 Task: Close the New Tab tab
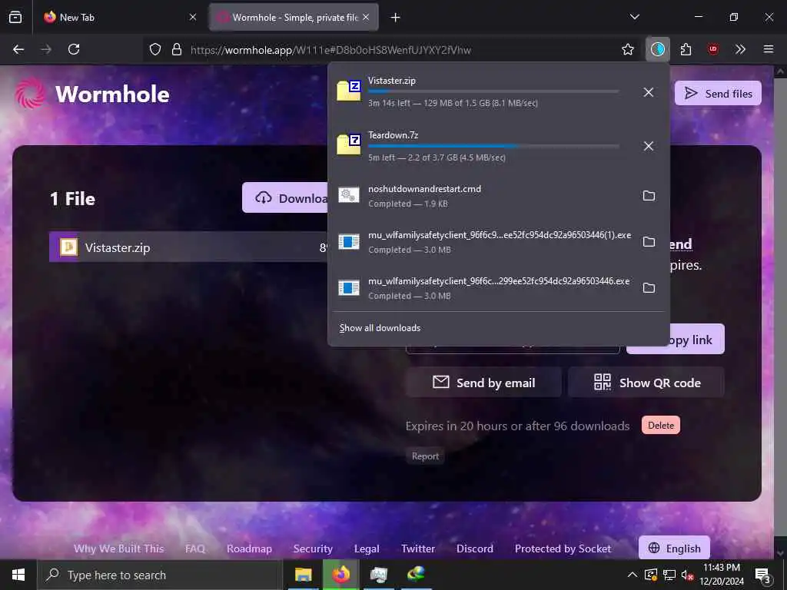click(193, 18)
